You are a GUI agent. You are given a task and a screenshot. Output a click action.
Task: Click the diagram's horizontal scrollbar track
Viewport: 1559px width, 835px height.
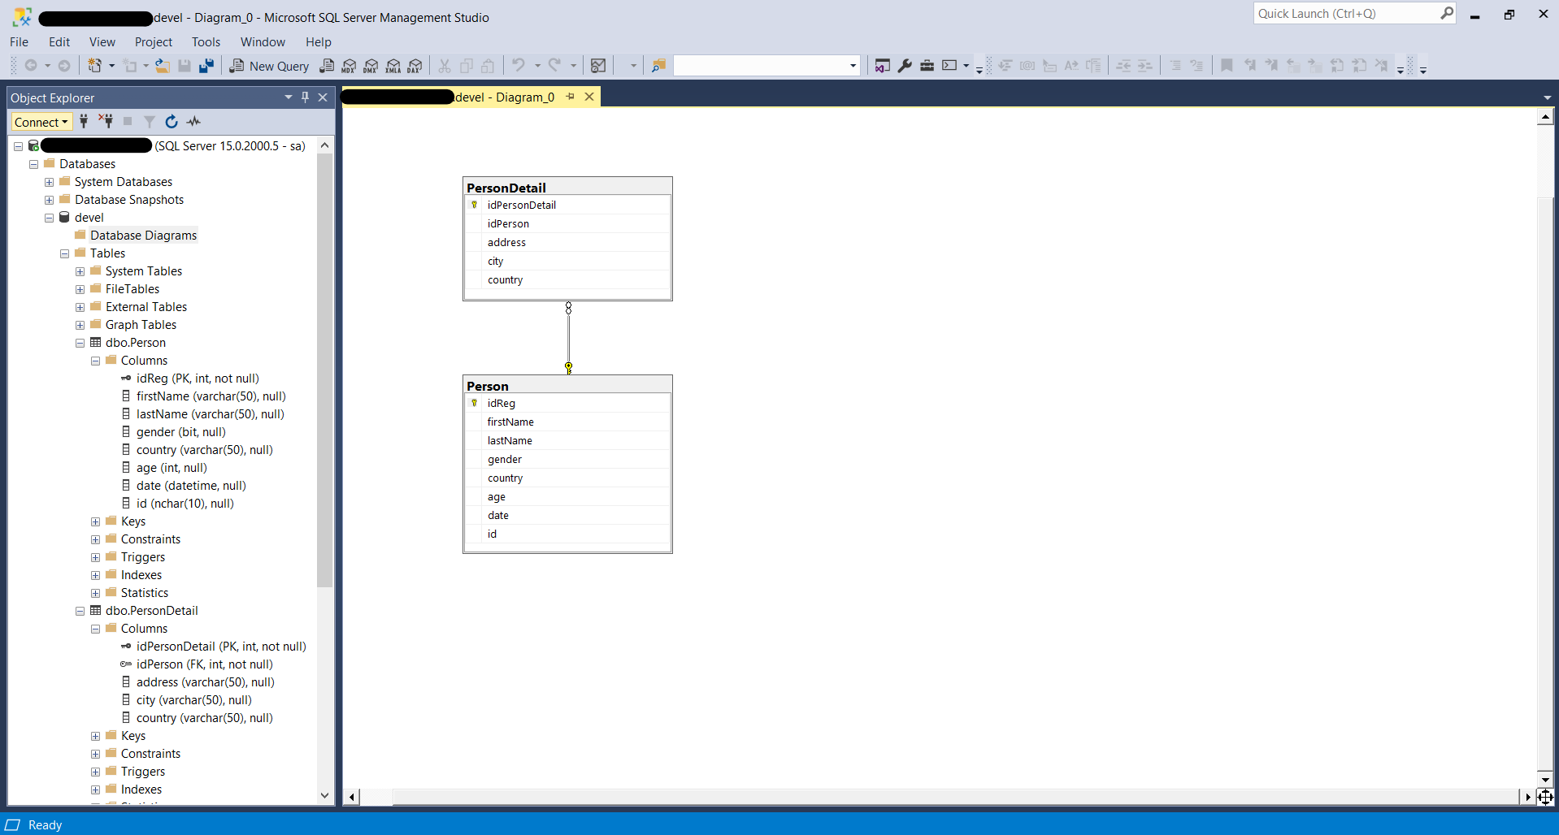935,797
